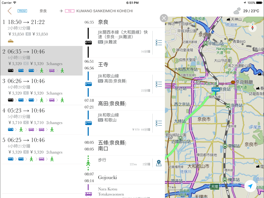Tap purple bus icon for Nara Kotsu
264x198 pixels.
click(x=88, y=194)
